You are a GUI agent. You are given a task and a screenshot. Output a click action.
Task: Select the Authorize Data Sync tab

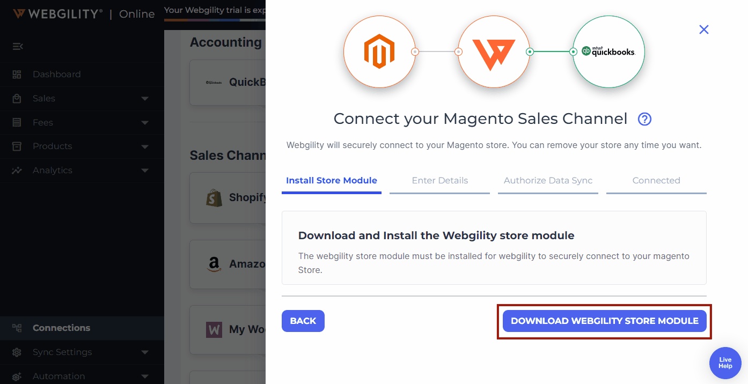[548, 181]
